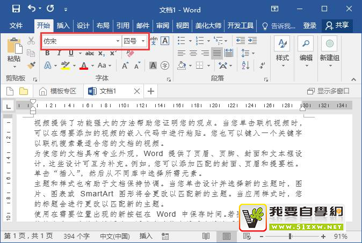
Task: Switch to the 设计 tab
Action: click(x=83, y=25)
